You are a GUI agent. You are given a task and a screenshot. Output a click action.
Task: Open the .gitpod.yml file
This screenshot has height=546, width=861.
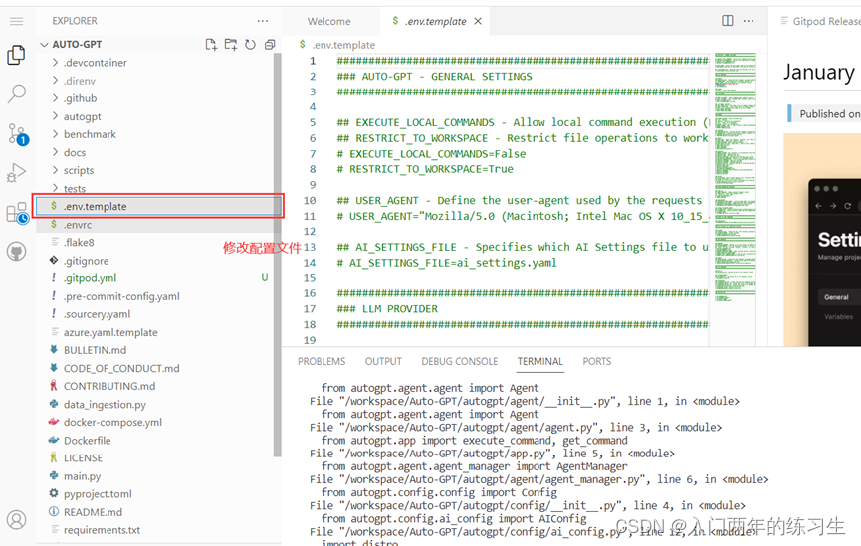[x=155, y=278]
